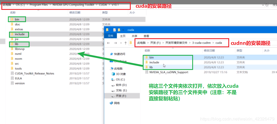Click the 网络 network icon
Screen dimensions: 277x124
tap(111, 103)
